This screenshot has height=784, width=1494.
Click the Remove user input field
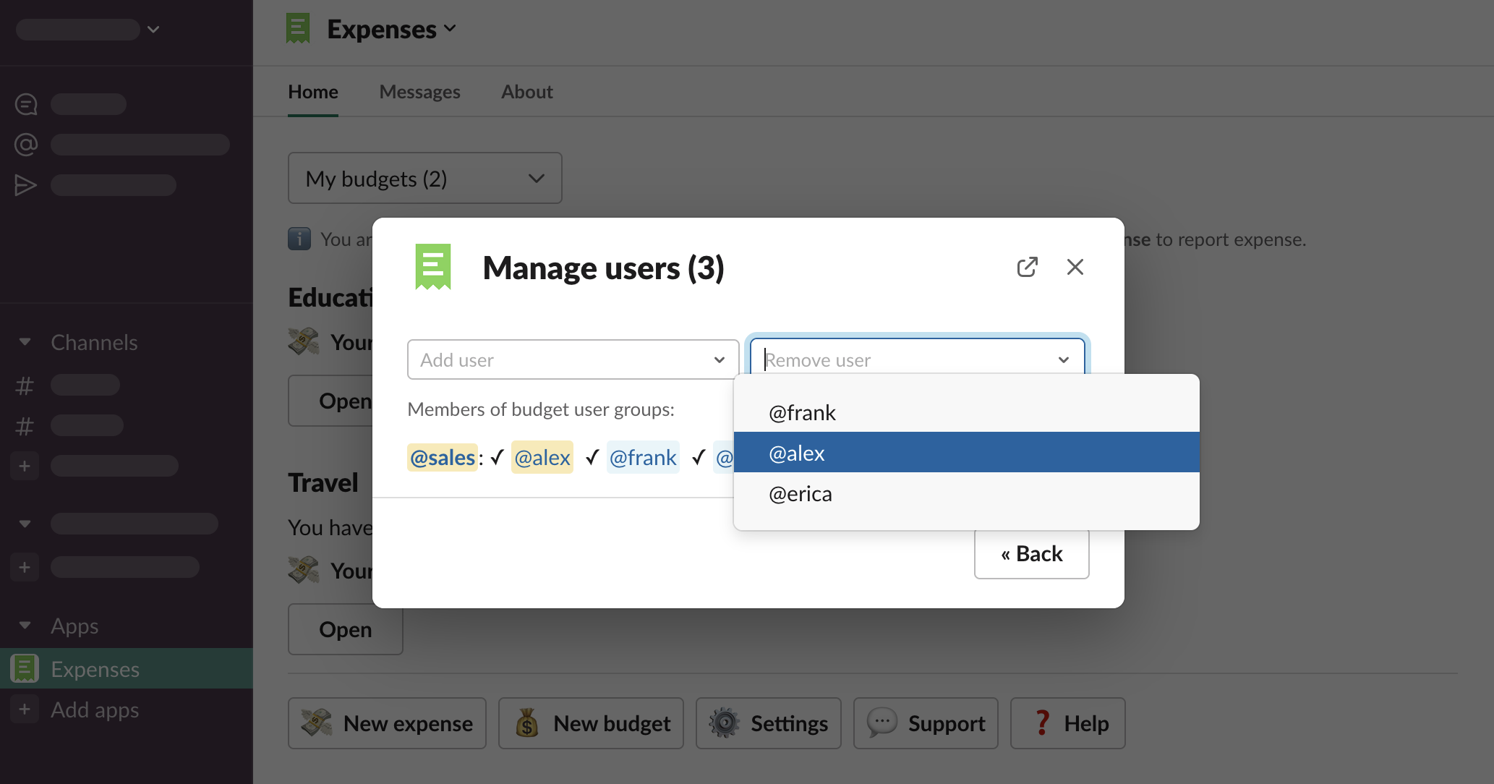pyautogui.click(x=904, y=359)
